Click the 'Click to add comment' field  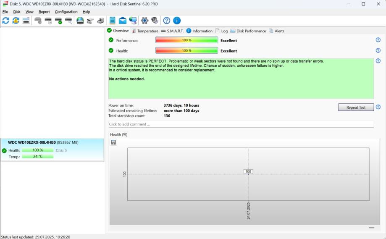click(241, 124)
